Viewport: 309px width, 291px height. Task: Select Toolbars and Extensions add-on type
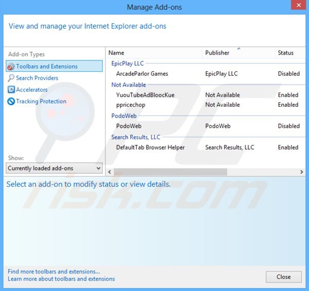click(54, 66)
